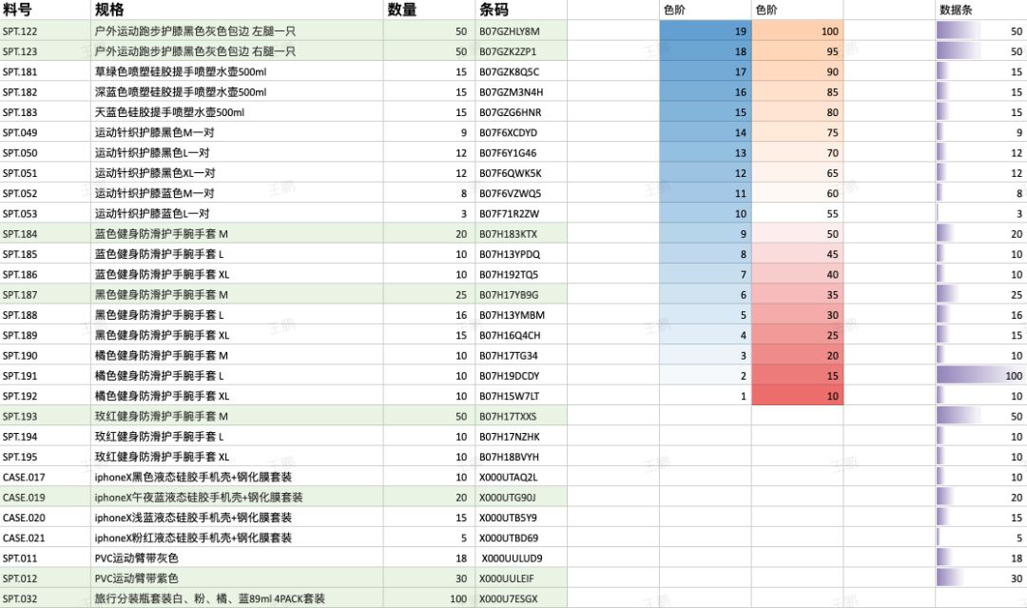Click the darkest blue color scale cell showing 19
The image size is (1027, 608).
click(x=704, y=31)
